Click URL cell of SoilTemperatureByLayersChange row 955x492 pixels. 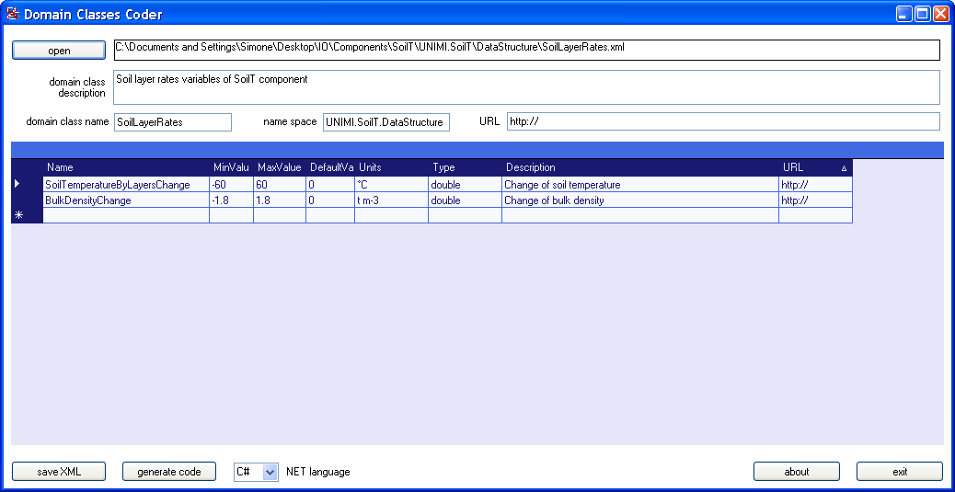click(x=815, y=185)
